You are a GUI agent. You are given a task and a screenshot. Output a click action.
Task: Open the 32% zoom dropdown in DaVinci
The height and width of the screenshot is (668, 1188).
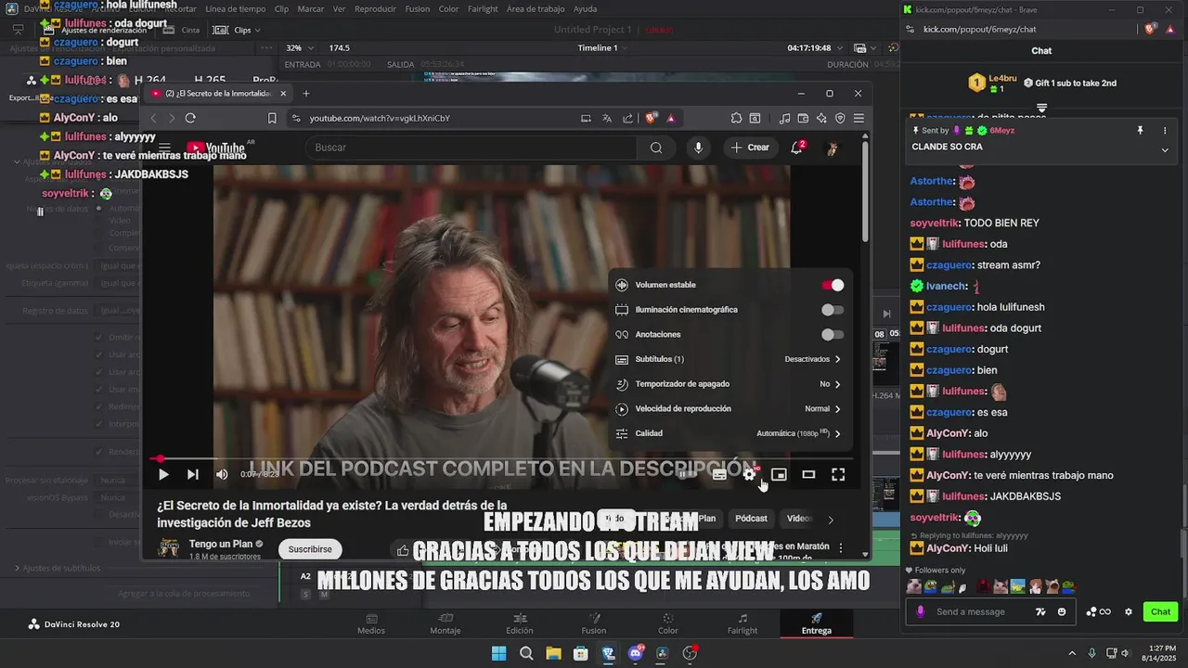tap(301, 47)
